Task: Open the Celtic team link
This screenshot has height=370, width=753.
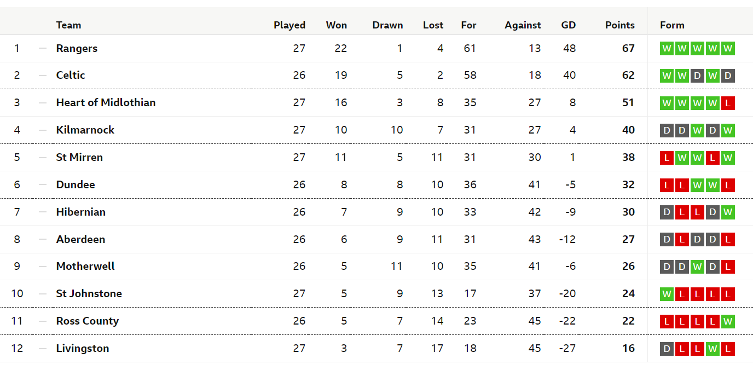Action: [71, 75]
